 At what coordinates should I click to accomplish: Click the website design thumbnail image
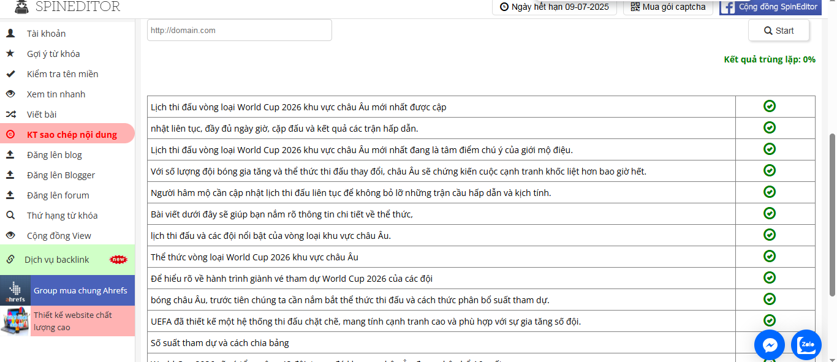coord(15,321)
